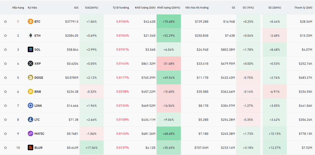Click the Solana SOL coin icon
This screenshot has height=155, width=315.
tap(30, 49)
